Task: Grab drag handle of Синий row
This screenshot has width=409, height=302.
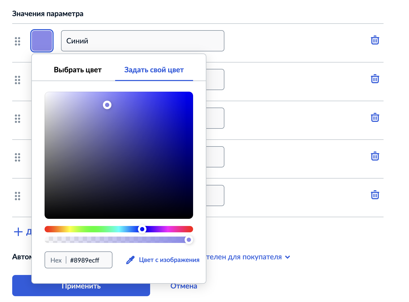Action: [18, 41]
